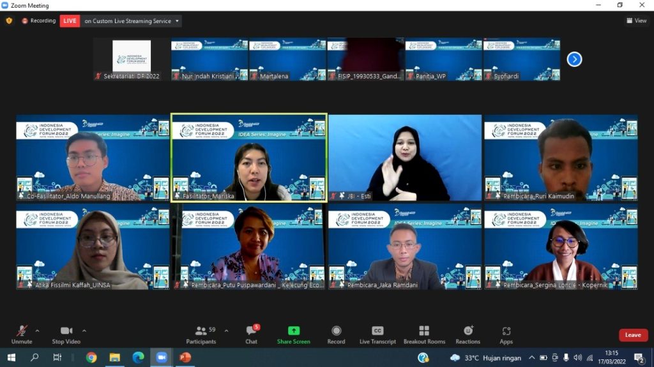Stop the video camera

(x=66, y=334)
